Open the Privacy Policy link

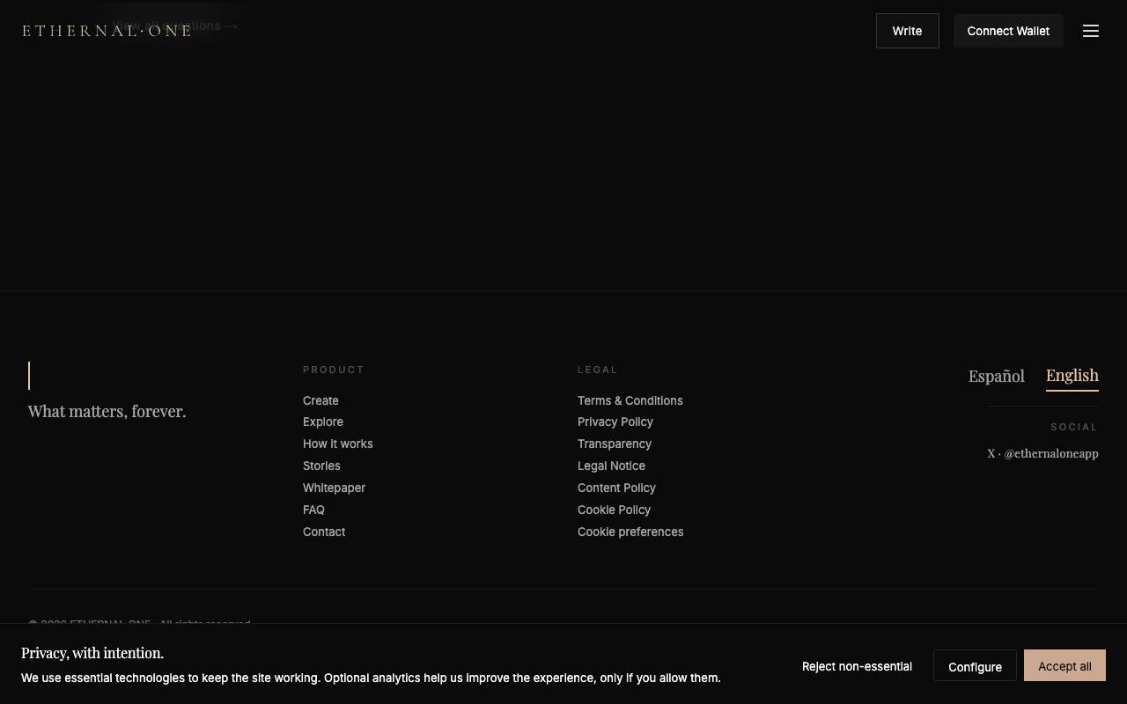(615, 422)
